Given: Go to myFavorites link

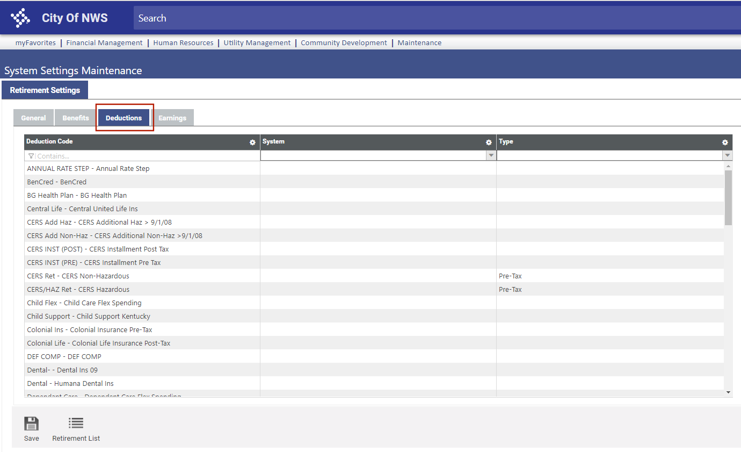Looking at the screenshot, I should (35, 43).
